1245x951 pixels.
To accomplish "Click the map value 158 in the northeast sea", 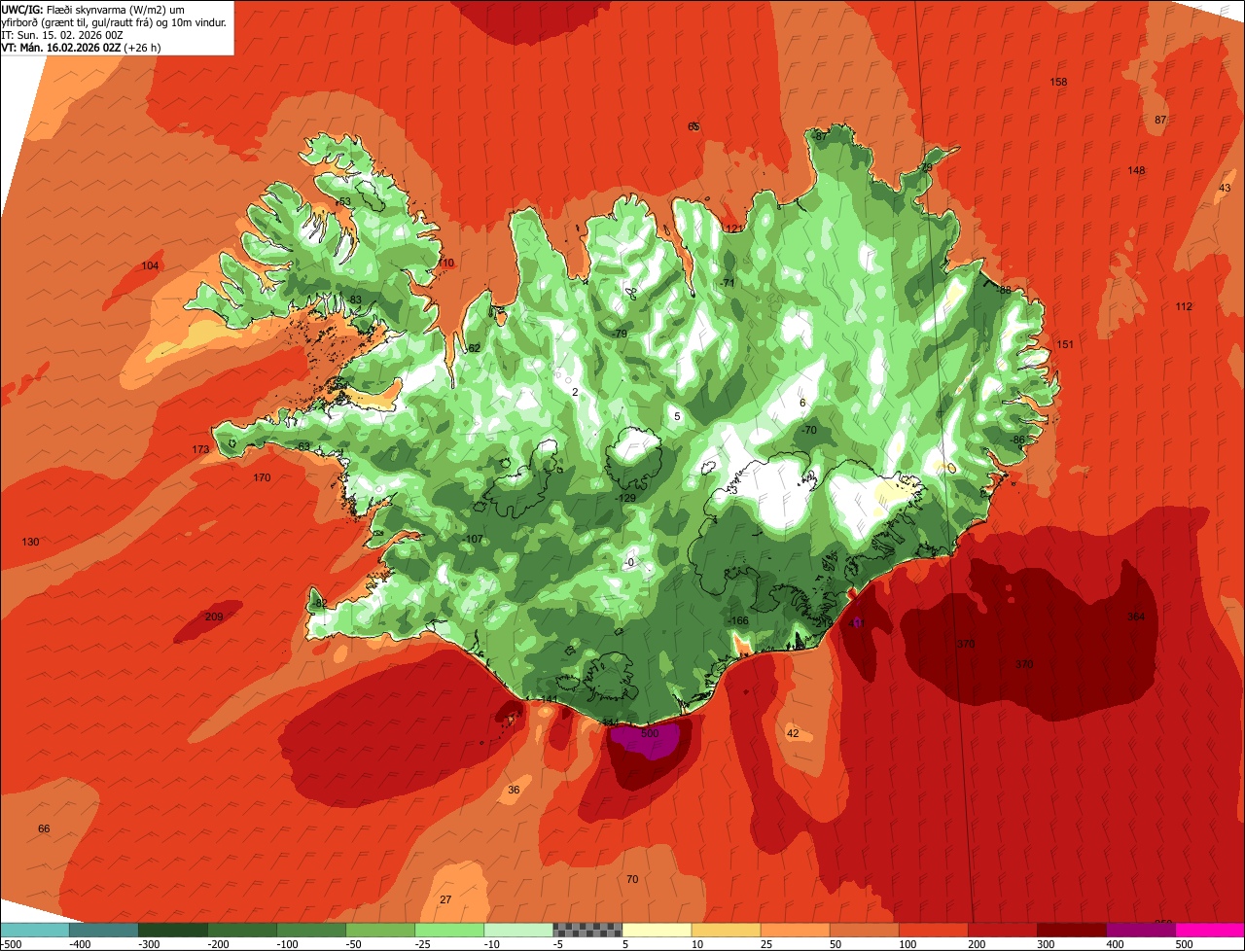I will 1059,82.
